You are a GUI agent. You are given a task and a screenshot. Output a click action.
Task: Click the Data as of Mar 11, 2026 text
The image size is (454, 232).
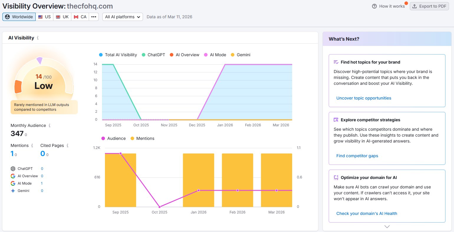pos(170,17)
